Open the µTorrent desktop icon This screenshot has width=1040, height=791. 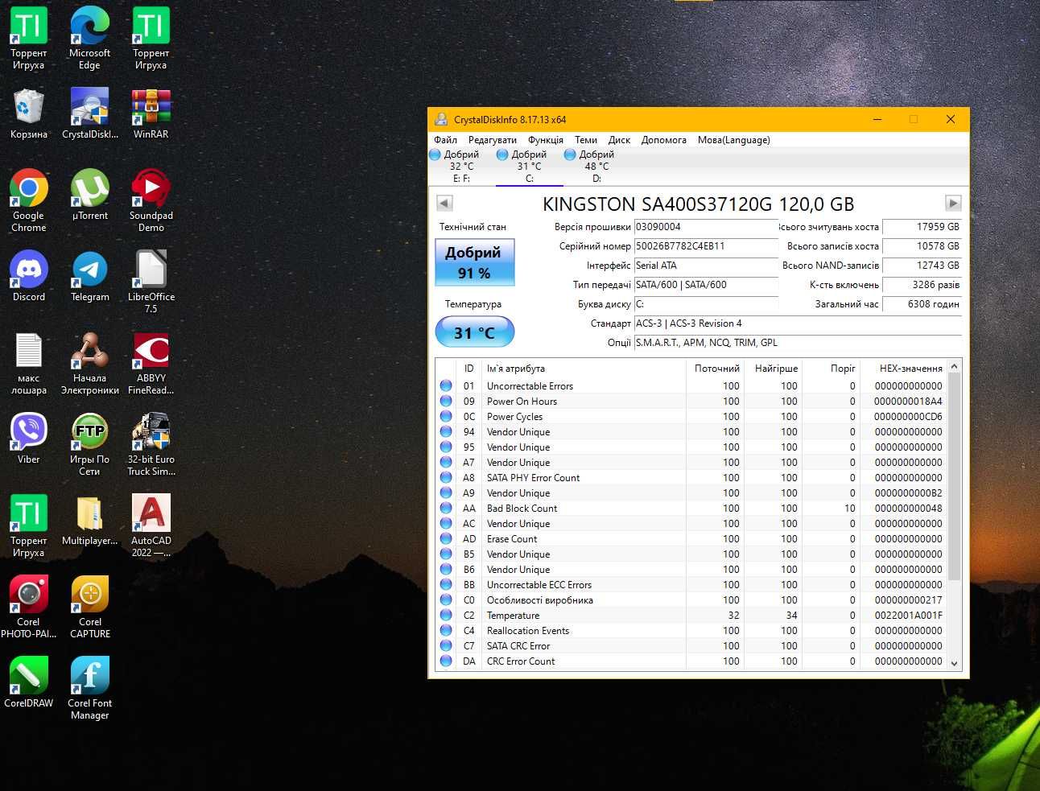89,195
